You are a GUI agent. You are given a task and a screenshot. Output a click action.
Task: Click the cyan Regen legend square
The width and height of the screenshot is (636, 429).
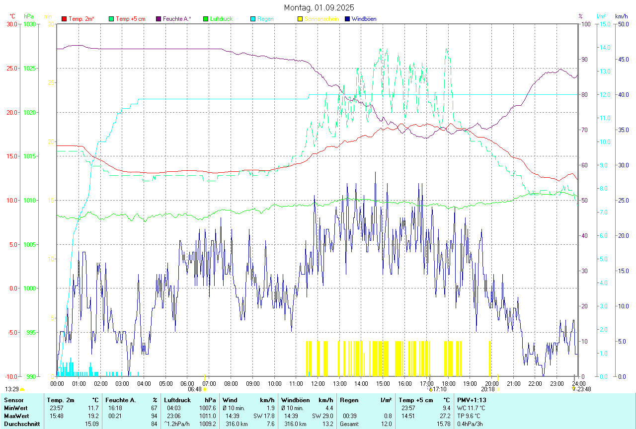pos(253,19)
